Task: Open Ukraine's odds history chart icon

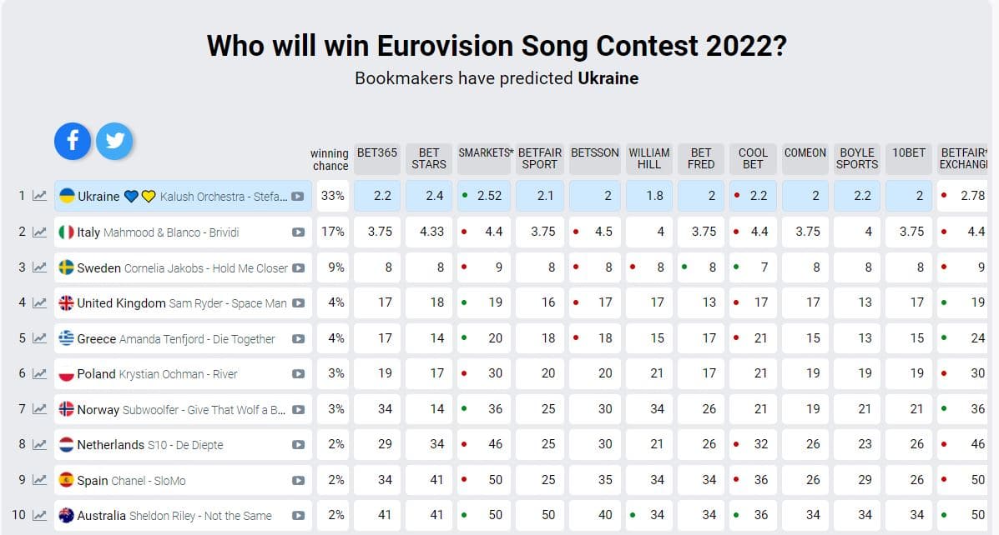Action: point(39,196)
